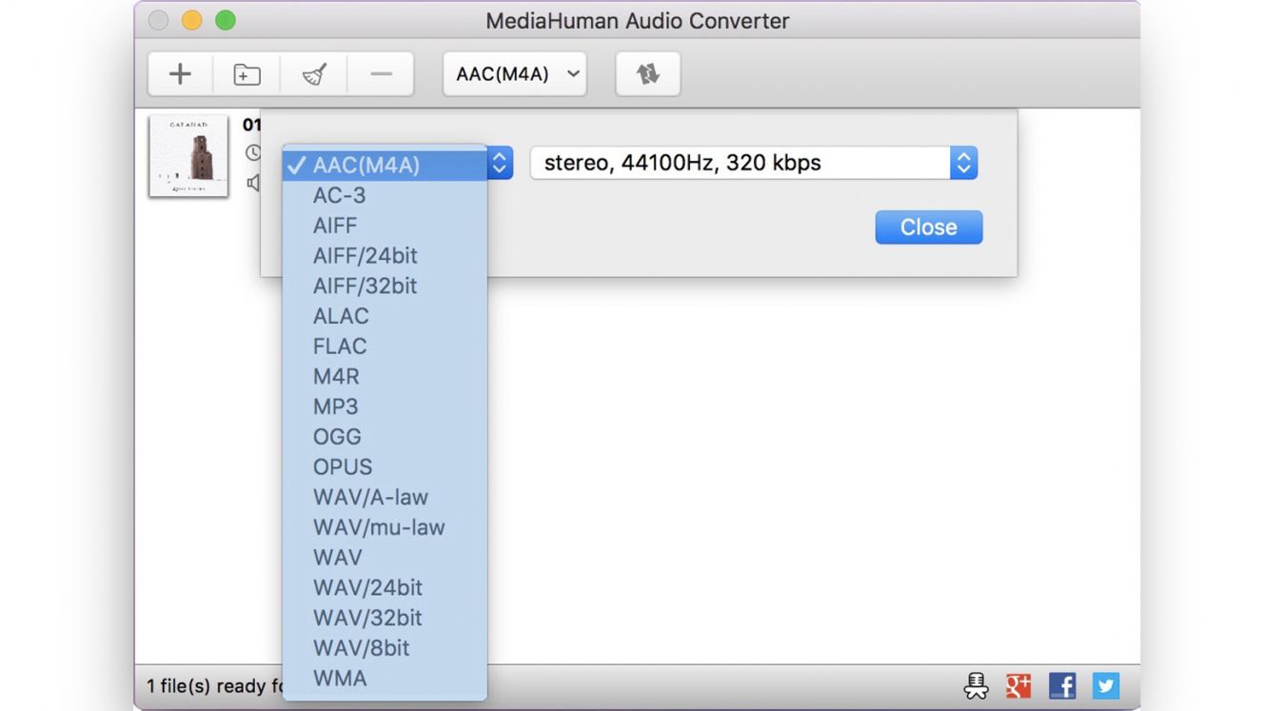Open the Facebook icon in status bar

tap(1062, 685)
